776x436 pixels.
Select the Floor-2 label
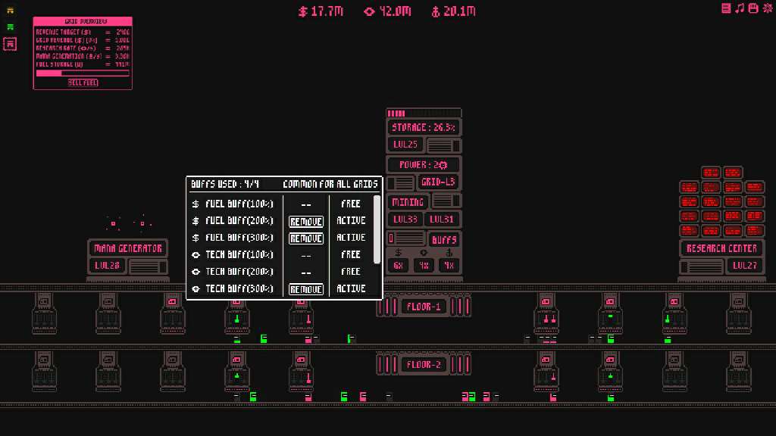pos(424,365)
